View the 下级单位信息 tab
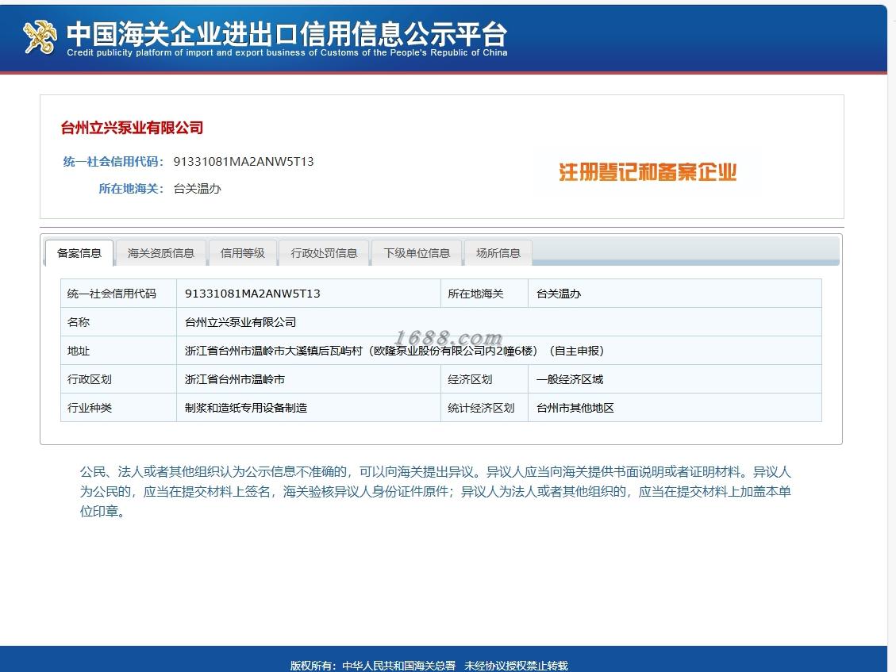Viewport: 896px width, 672px height. coord(417,253)
